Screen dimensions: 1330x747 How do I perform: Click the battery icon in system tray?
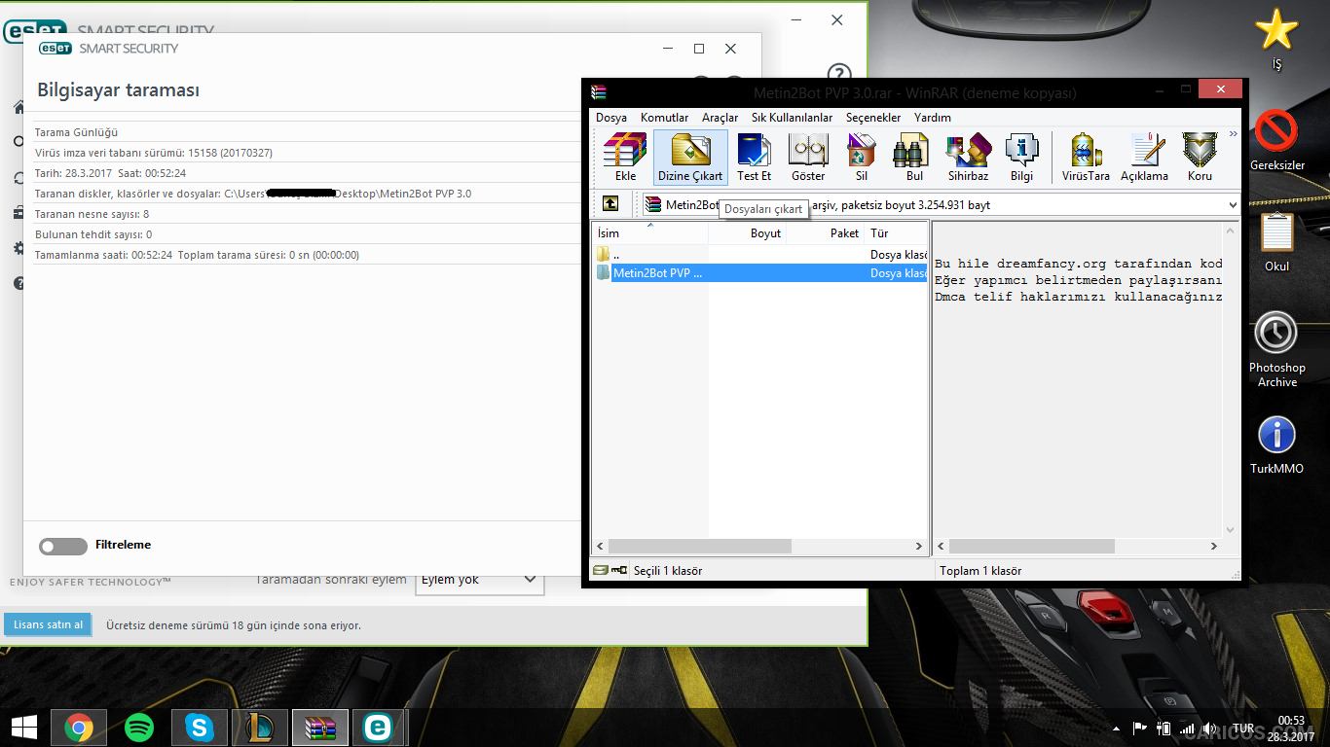(x=1164, y=728)
